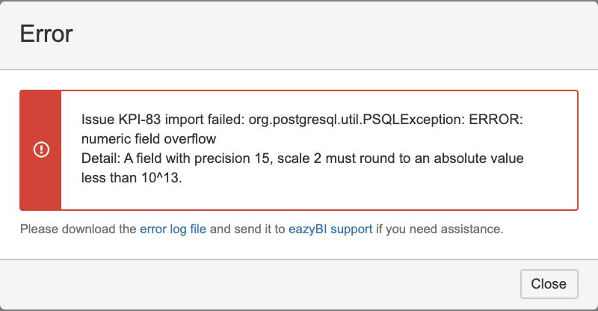Click the Error dialog heading
This screenshot has height=311, width=598.
tap(46, 34)
